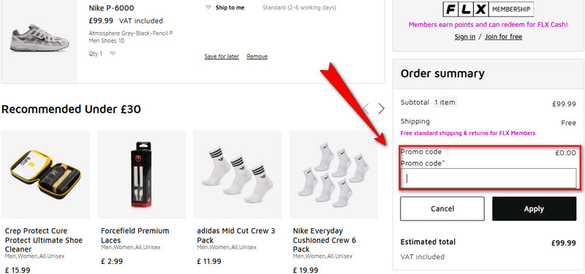The image size is (585, 274).
Task: Open the FLX Membership logo
Action: [488, 9]
